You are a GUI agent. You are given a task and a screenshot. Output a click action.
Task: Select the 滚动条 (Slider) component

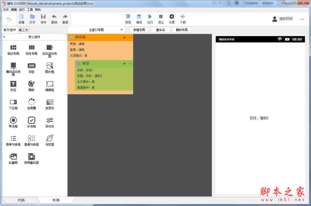click(50, 122)
